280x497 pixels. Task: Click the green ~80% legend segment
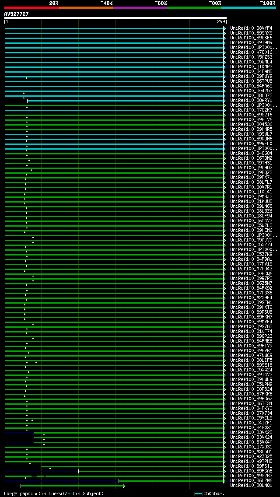tap(194, 7)
